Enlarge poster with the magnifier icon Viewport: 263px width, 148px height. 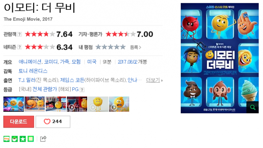click(x=252, y=107)
